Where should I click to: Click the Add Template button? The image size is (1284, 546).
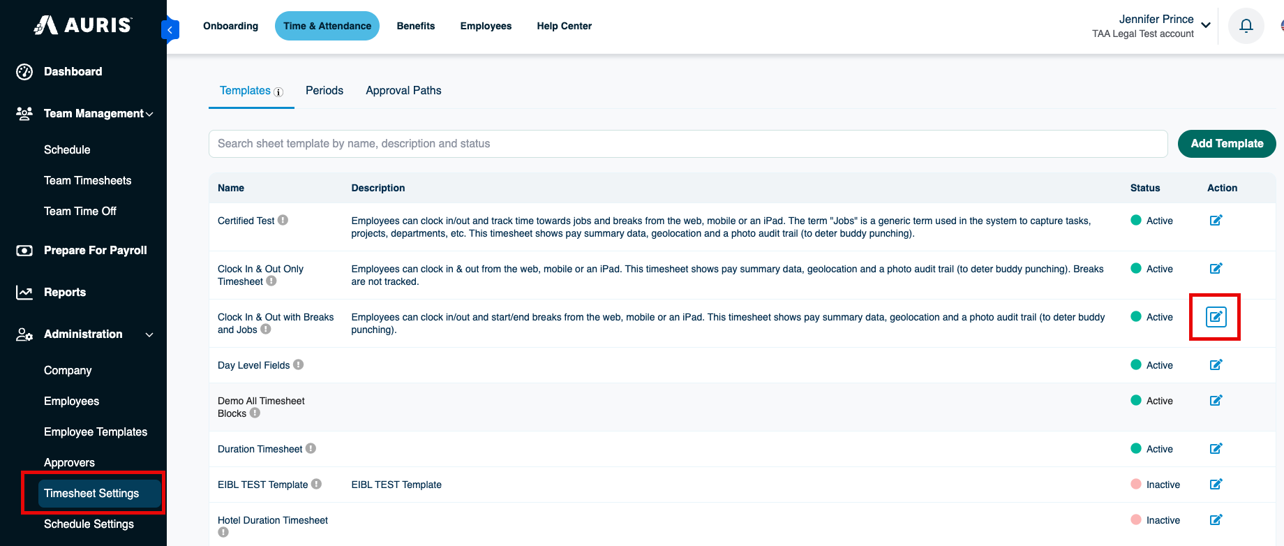pos(1227,144)
